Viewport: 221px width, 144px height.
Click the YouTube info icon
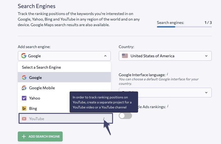(x=104, y=119)
